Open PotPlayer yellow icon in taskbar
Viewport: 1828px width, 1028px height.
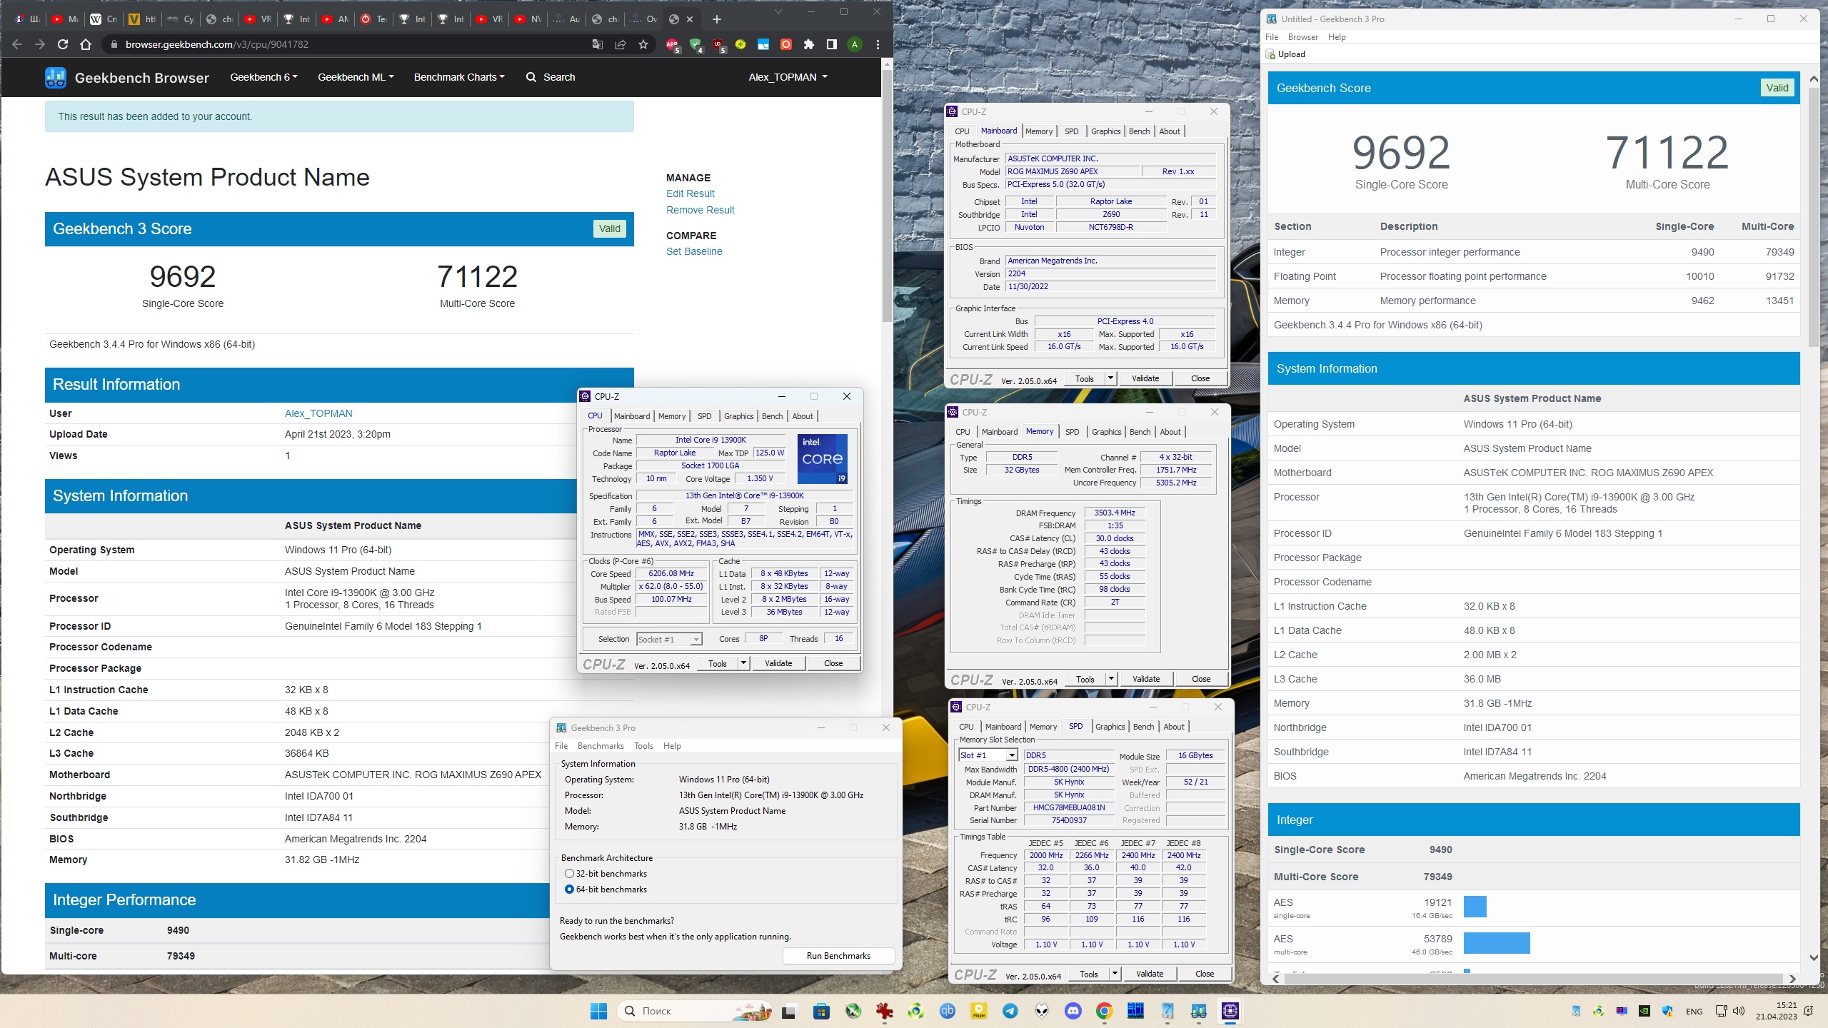pos(979,1011)
